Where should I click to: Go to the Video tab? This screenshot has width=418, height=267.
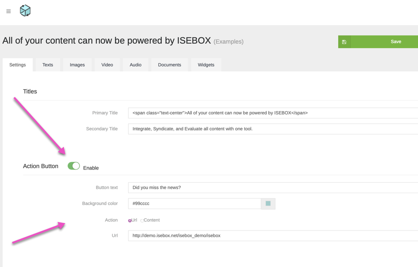(107, 65)
